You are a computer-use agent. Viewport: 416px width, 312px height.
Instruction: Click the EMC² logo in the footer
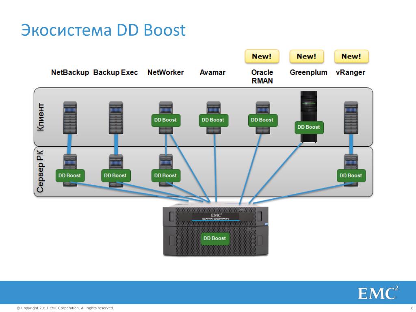pos(378,293)
